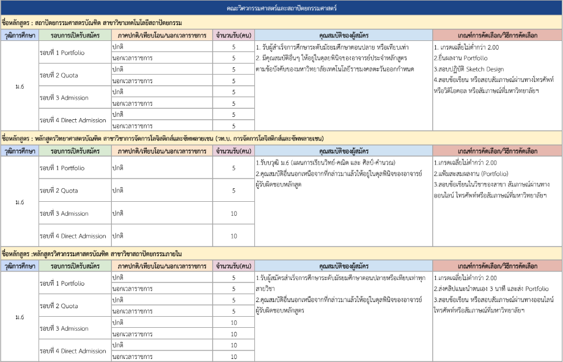Click เกณฑ์การคัดเลือก/วิธีการคัดเลือก header in the first table
Viewport: 563px width, 362px height.
pos(497,35)
